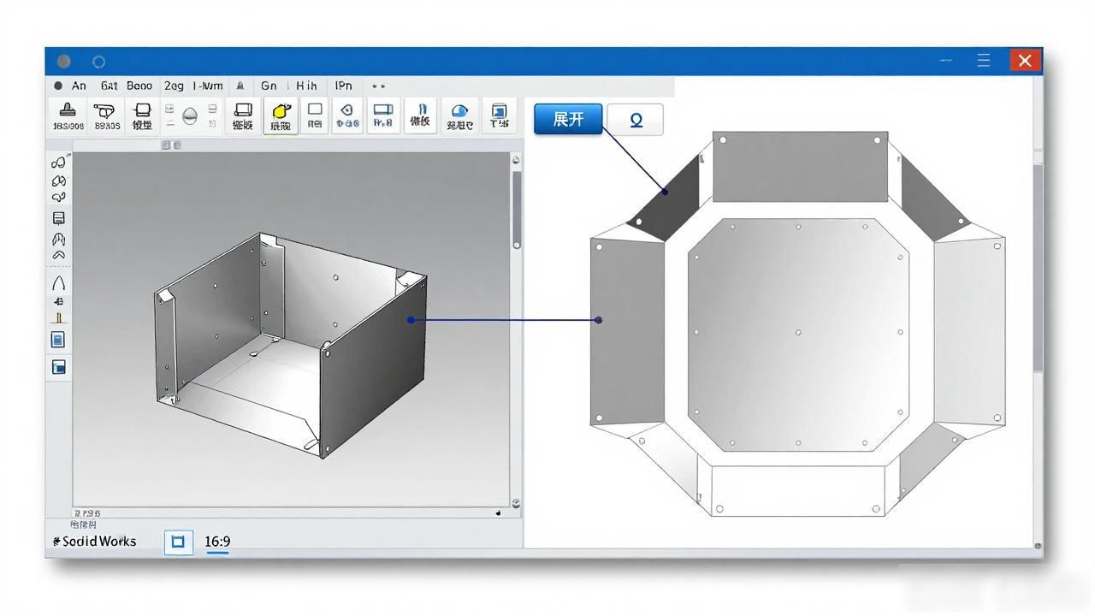Click the third curled-loop icon in left sidebar
The image size is (1095, 616).
59,198
